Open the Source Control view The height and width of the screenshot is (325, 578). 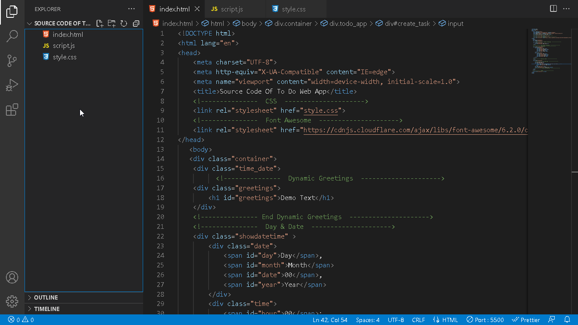click(12, 61)
